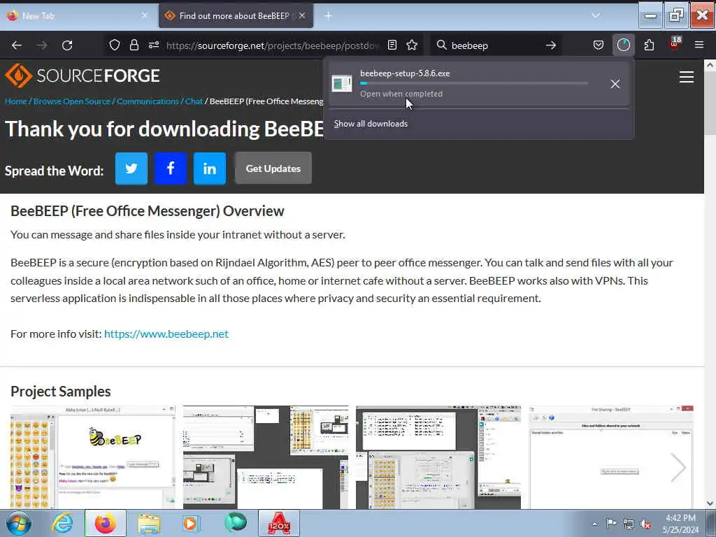Open Firefox application menu
Image resolution: width=716 pixels, height=537 pixels.
click(x=699, y=45)
